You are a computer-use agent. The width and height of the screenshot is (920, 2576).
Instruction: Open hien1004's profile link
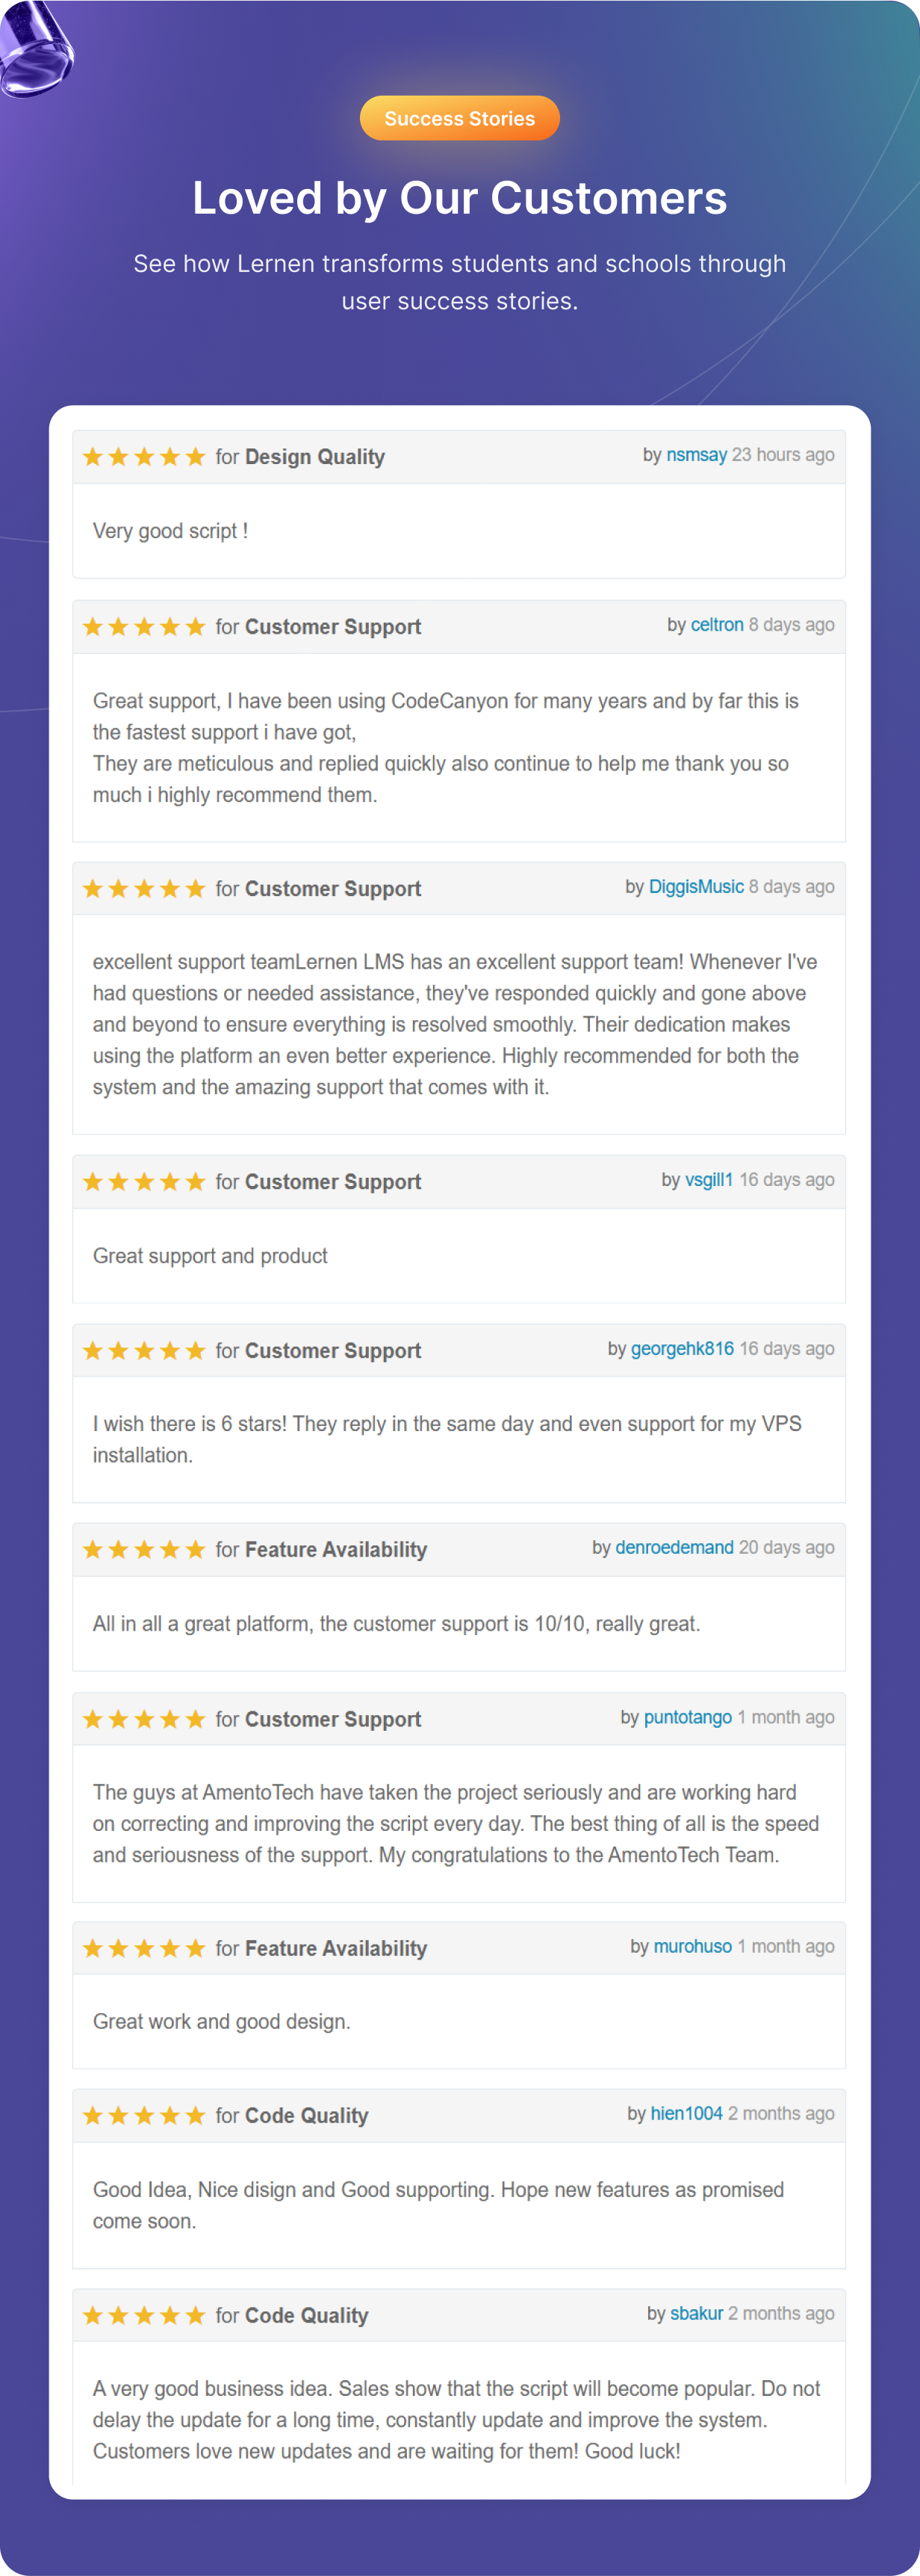point(686,2113)
